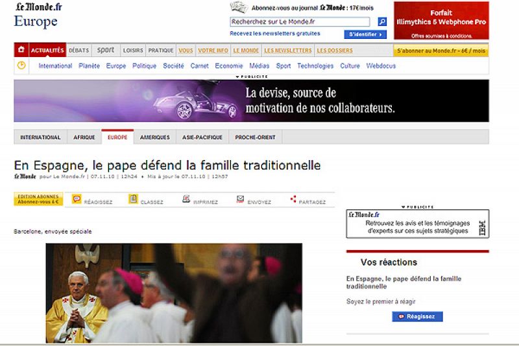Open the Le Monde.fr logo
The width and height of the screenshot is (519, 346).
click(39, 6)
